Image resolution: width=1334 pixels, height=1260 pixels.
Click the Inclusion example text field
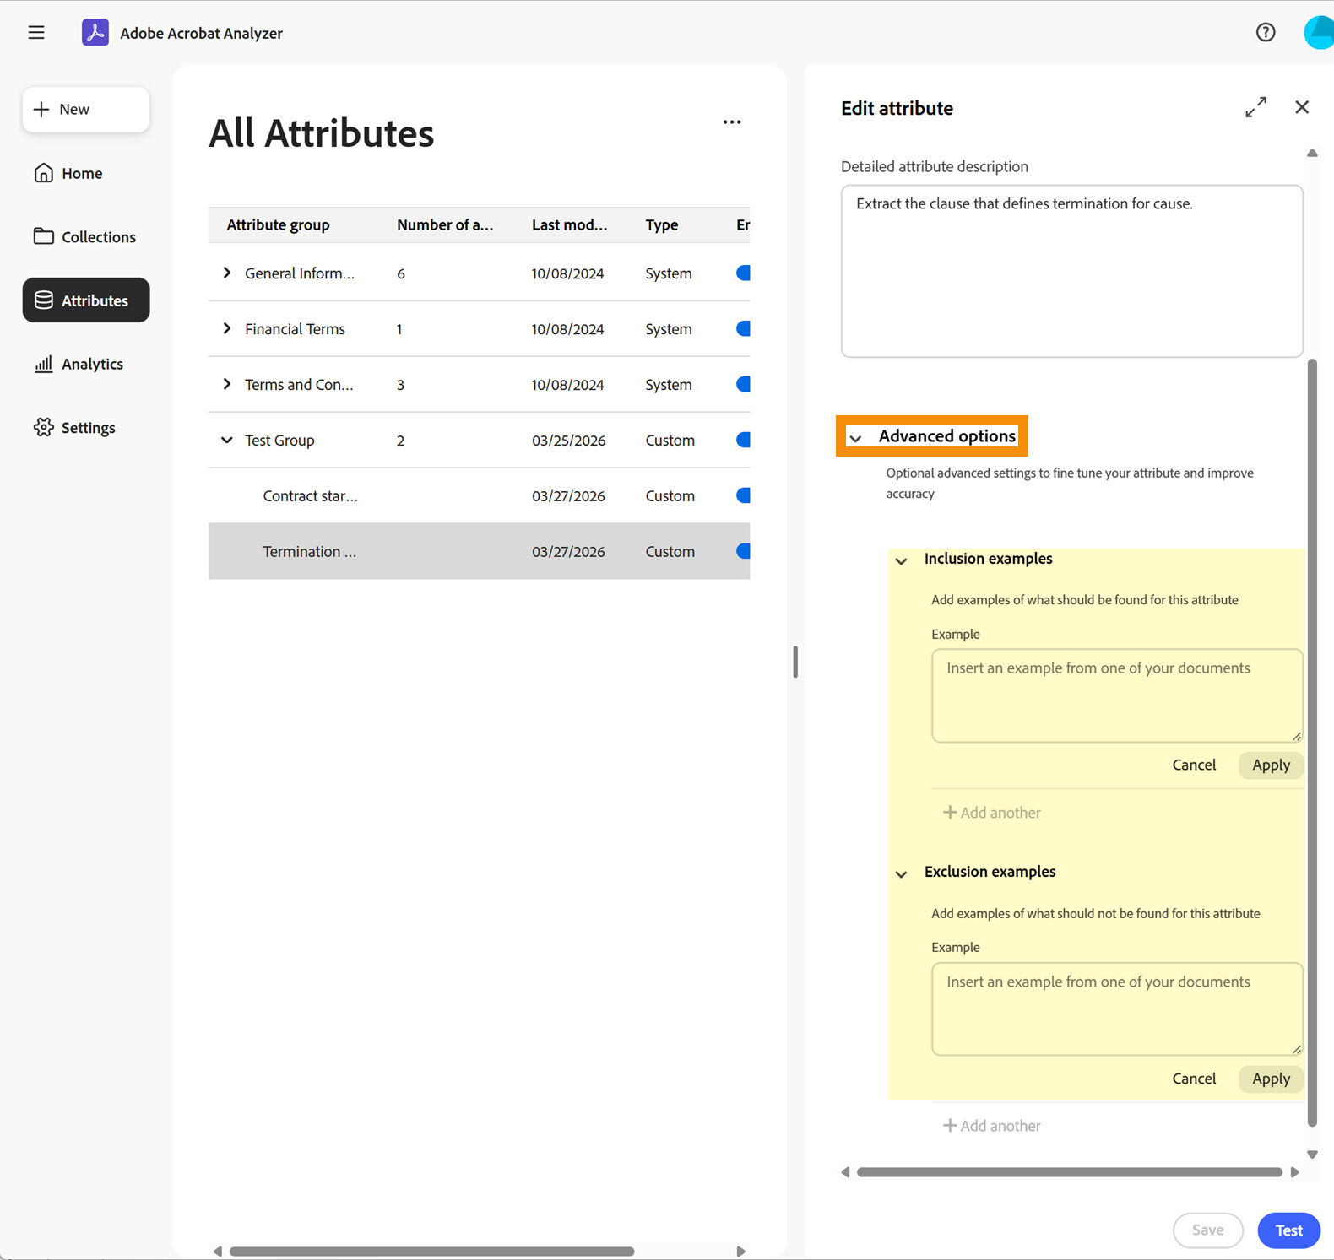(1117, 695)
